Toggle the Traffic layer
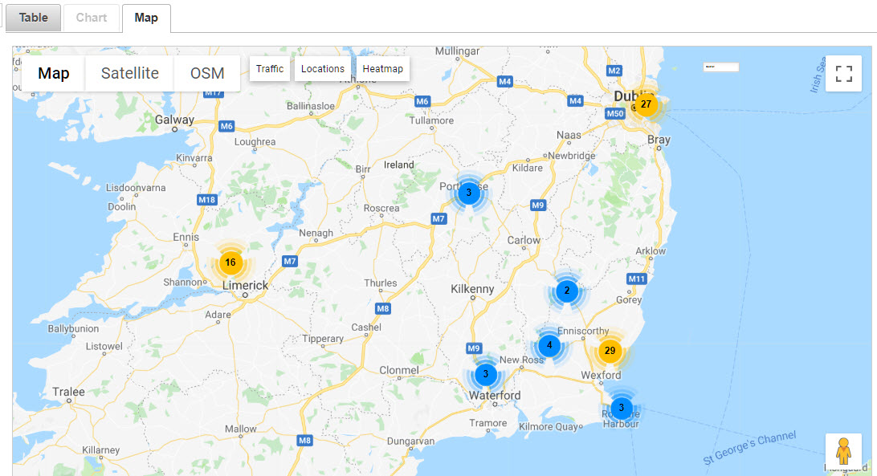 click(270, 69)
